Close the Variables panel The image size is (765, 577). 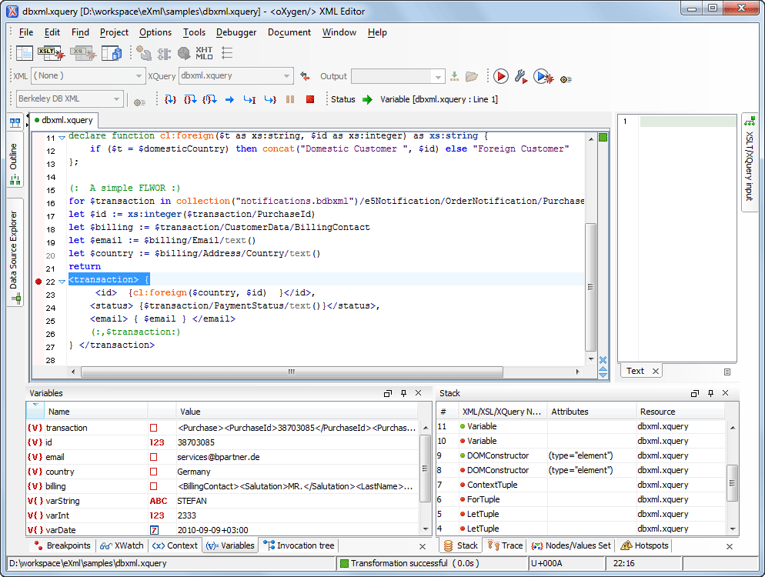(418, 392)
